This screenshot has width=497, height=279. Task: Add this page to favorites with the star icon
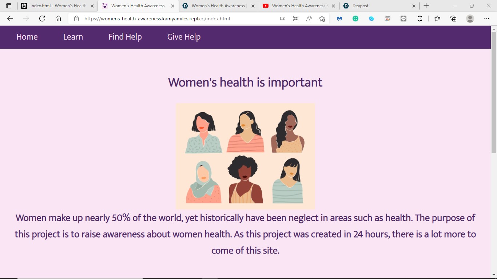322,18
